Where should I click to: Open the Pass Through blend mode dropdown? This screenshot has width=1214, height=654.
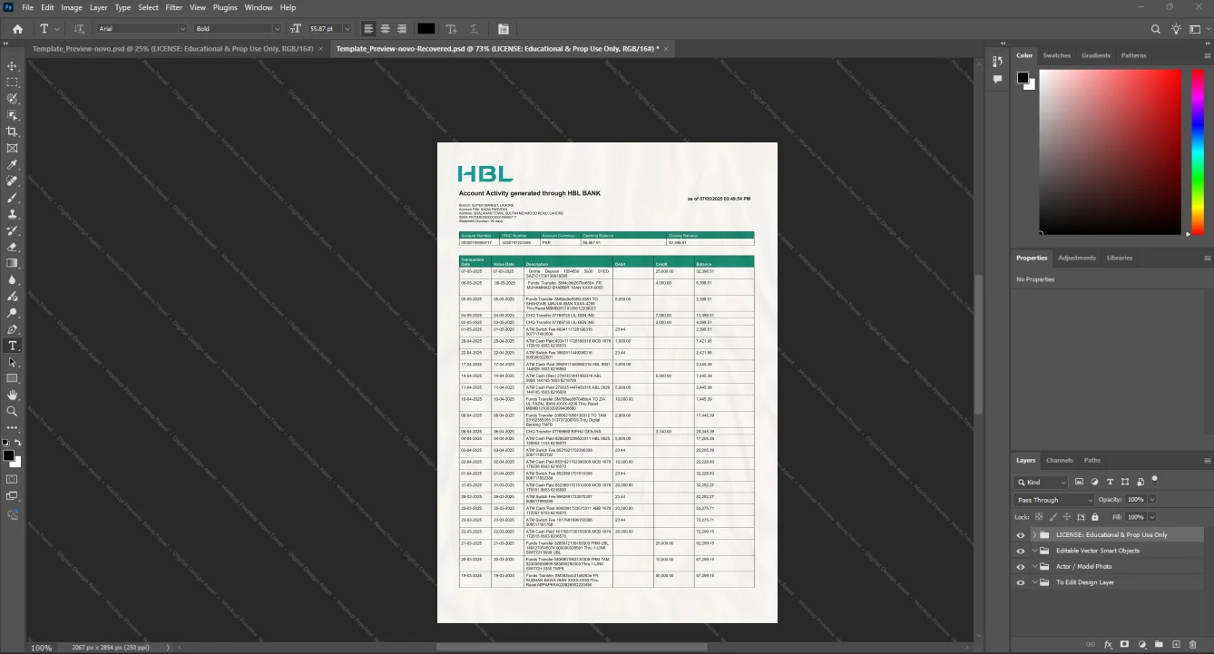[1055, 500]
